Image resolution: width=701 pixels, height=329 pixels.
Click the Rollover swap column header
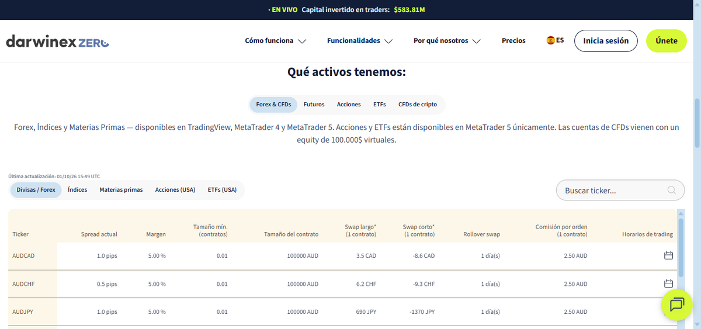click(x=482, y=234)
